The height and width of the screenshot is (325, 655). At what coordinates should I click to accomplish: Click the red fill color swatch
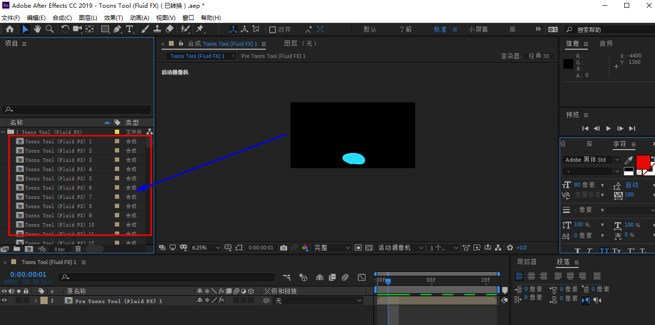tap(643, 162)
